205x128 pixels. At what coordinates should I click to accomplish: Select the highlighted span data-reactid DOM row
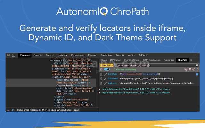point(51,83)
